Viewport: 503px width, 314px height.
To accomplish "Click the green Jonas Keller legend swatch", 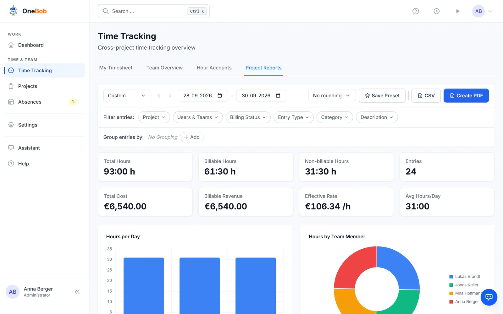I will [x=451, y=285].
